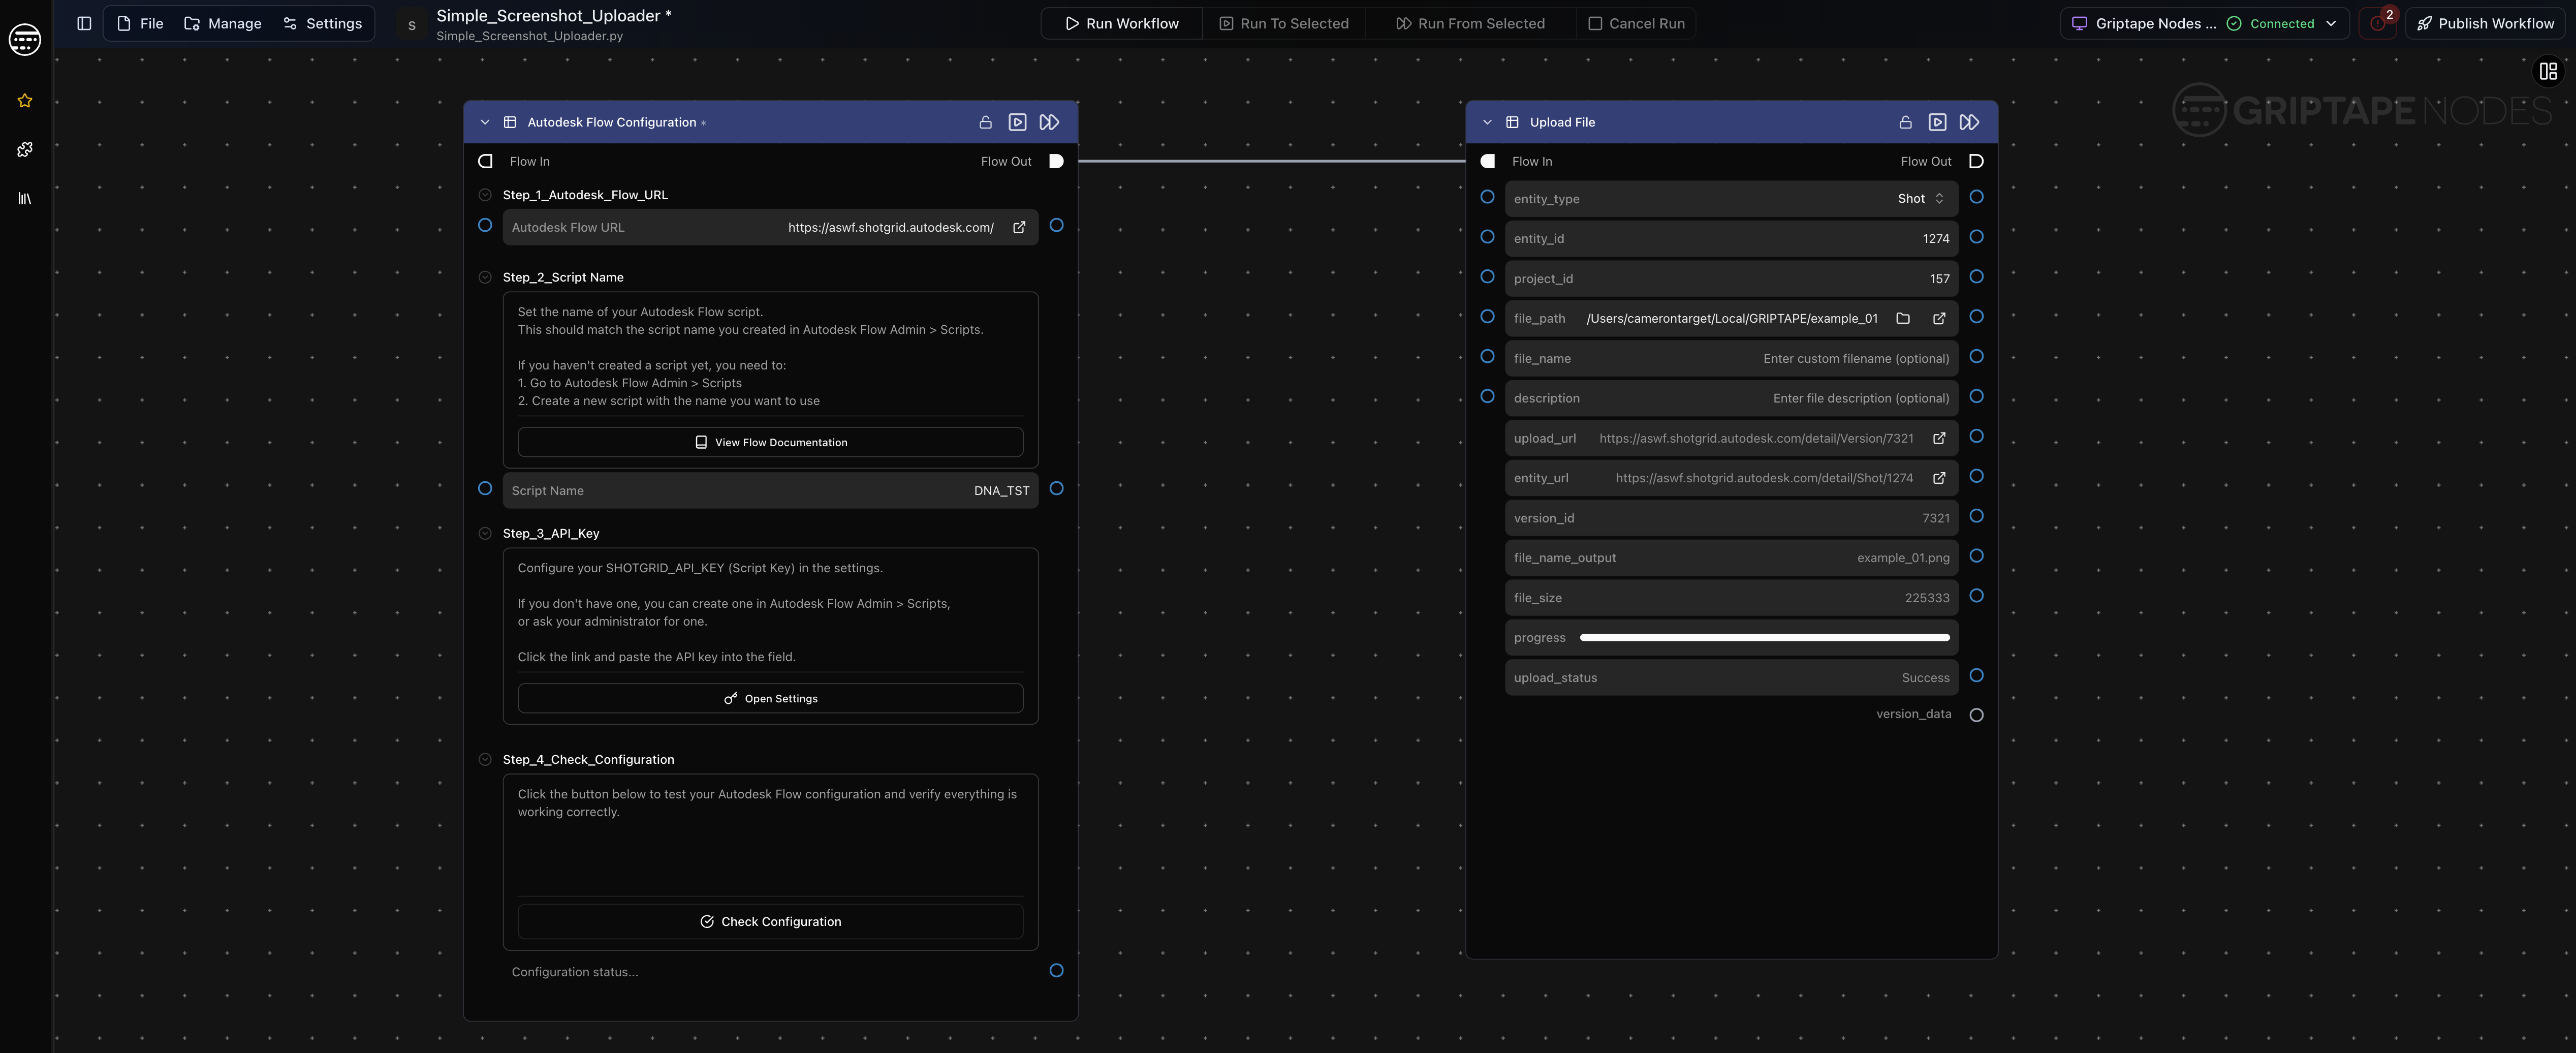
Task: Collapse the Upload File node
Action: [1487, 122]
